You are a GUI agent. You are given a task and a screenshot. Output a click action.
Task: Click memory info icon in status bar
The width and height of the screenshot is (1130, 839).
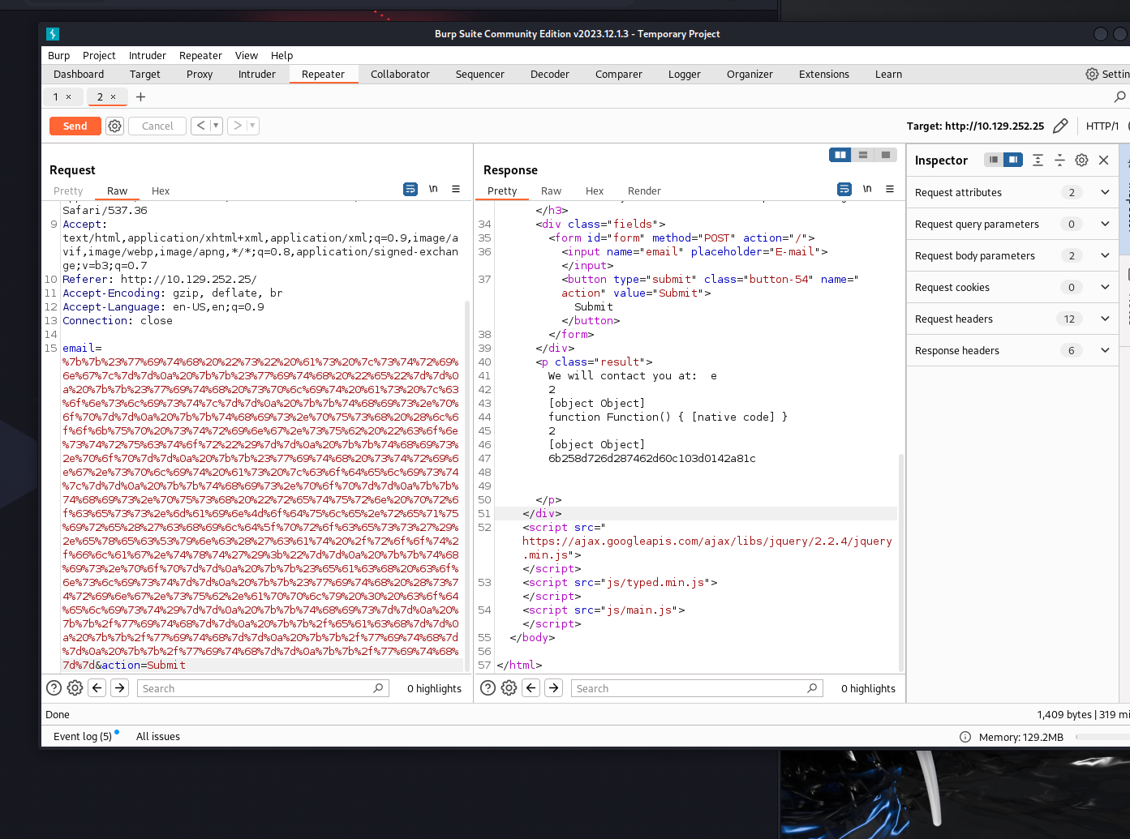pyautogui.click(x=965, y=737)
